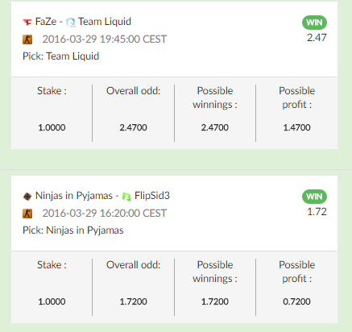Click the WIN badge on FaZe match
The width and height of the screenshot is (352, 332).
click(x=314, y=23)
